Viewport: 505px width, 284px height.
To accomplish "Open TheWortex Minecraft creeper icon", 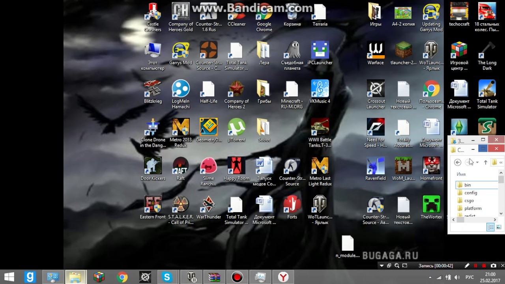I will point(431,207).
